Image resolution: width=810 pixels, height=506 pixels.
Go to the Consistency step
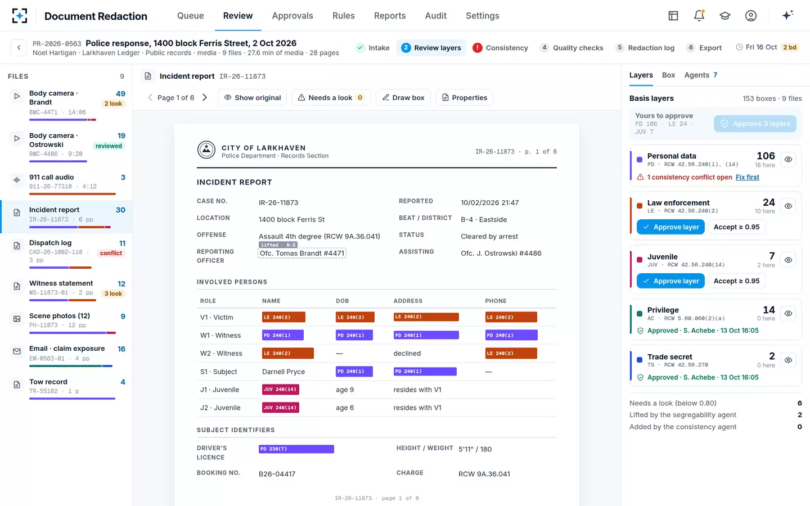pos(501,48)
